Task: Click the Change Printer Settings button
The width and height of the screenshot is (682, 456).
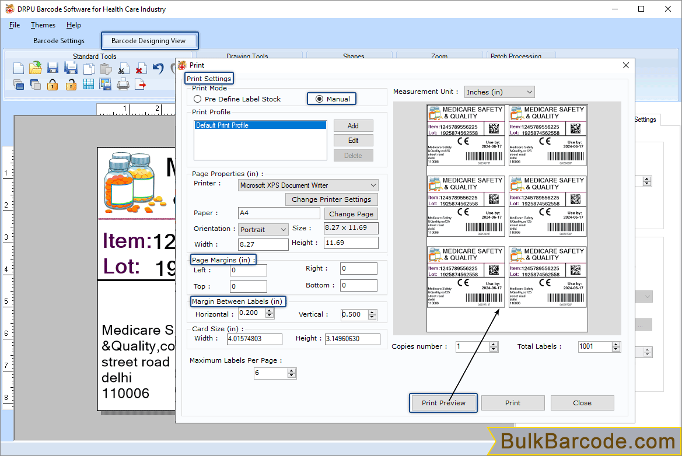Action: (331, 199)
